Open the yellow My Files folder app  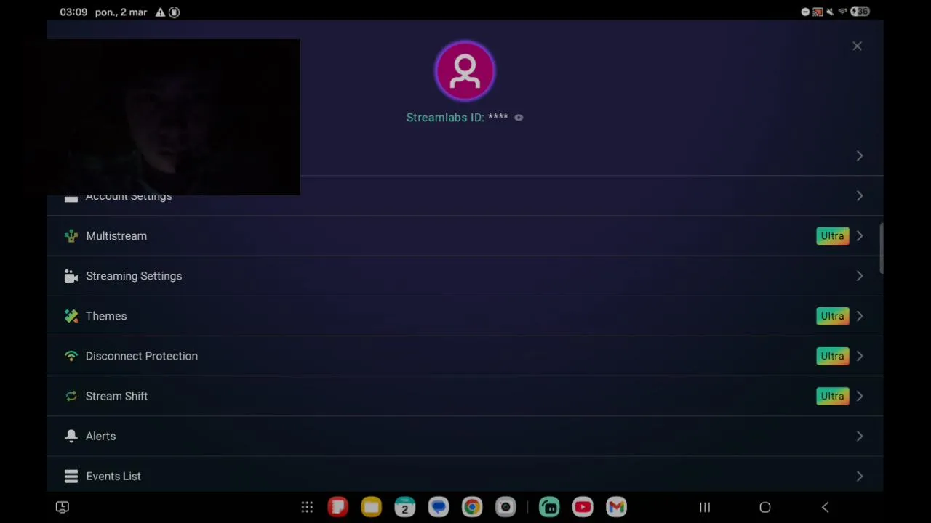pos(371,507)
